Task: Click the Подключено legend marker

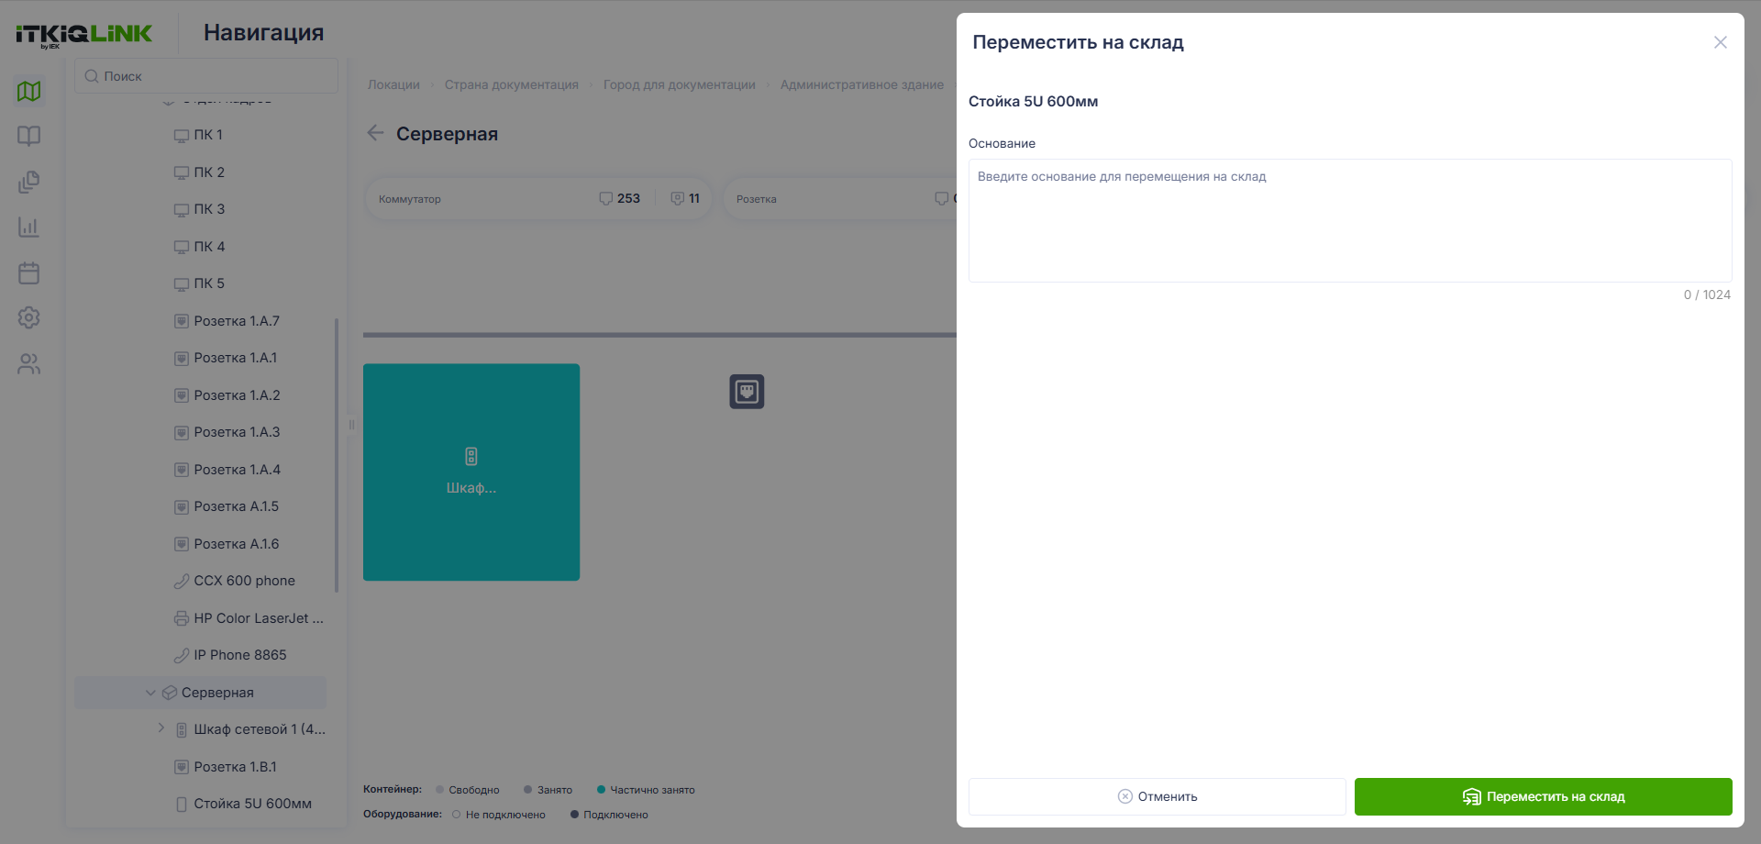Action: tap(574, 815)
